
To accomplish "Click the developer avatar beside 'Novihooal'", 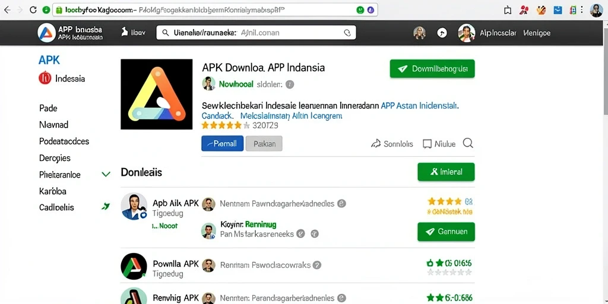I will [208, 83].
